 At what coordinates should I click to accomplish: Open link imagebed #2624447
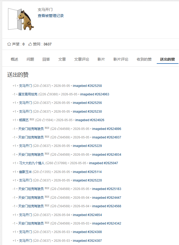pyautogui.click(x=107, y=198)
